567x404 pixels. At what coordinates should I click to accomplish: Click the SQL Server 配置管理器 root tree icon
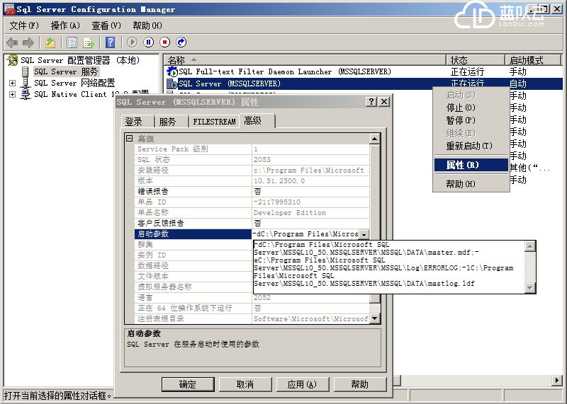coord(13,60)
